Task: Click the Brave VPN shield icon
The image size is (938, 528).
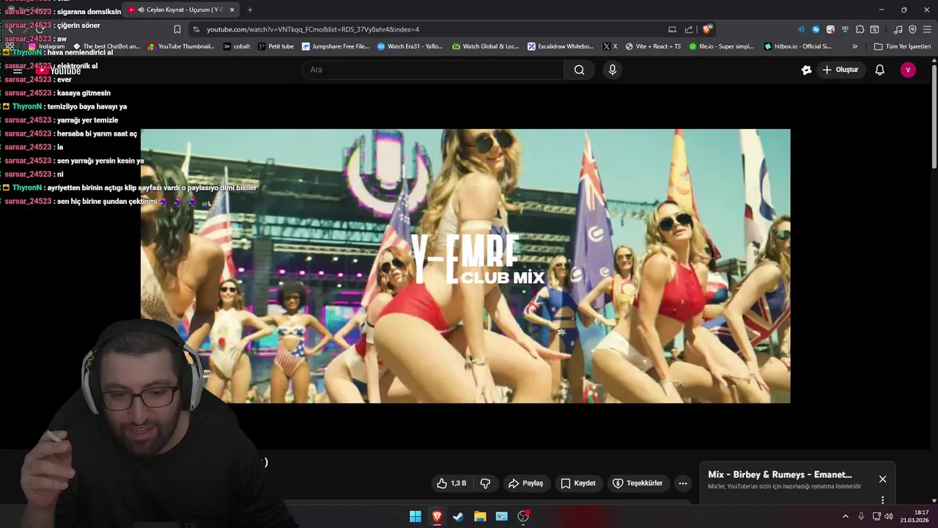Action: tap(912, 29)
